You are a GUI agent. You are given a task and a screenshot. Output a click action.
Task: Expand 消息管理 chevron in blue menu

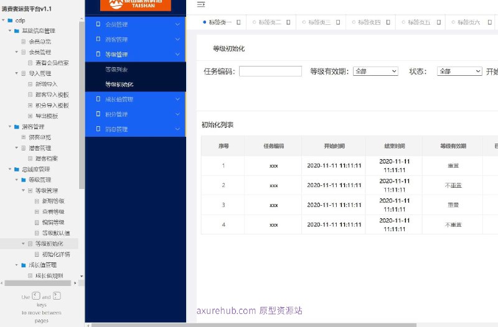(177, 129)
